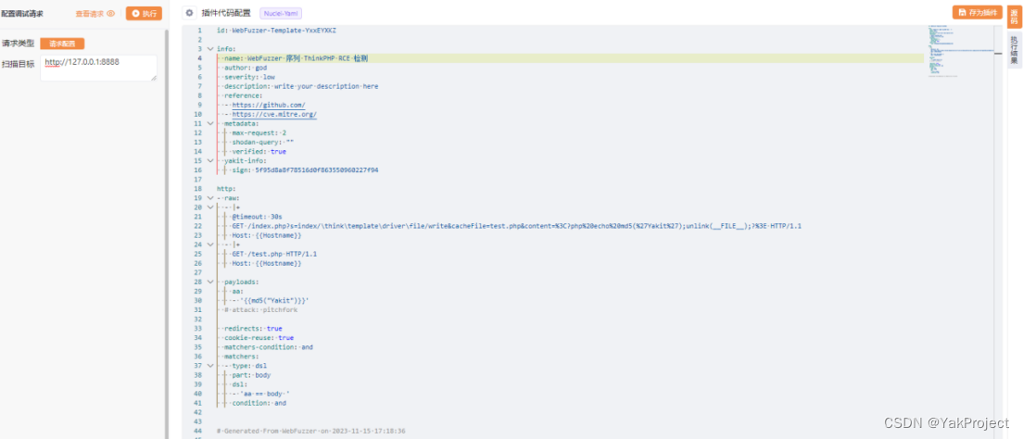The height and width of the screenshot is (439, 1023).
Task: Click the condition: and line
Action: pyautogui.click(x=259, y=403)
